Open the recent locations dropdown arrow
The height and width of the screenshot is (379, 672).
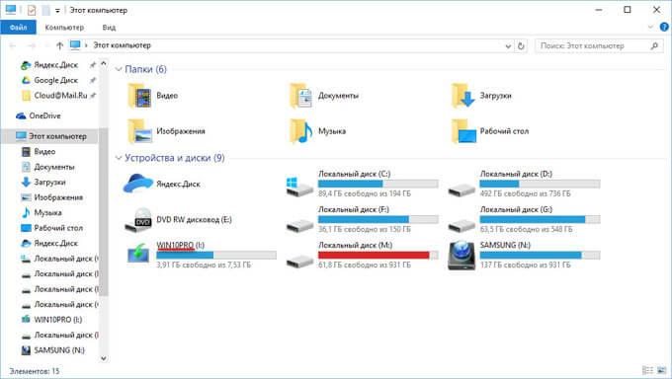coord(46,45)
